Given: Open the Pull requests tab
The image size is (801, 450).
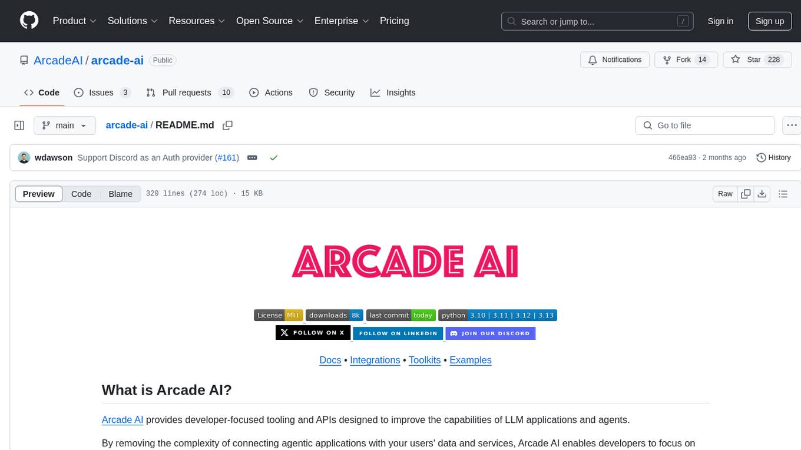Looking at the screenshot, I should (190, 92).
